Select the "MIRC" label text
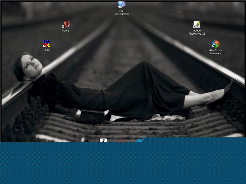 47,50
